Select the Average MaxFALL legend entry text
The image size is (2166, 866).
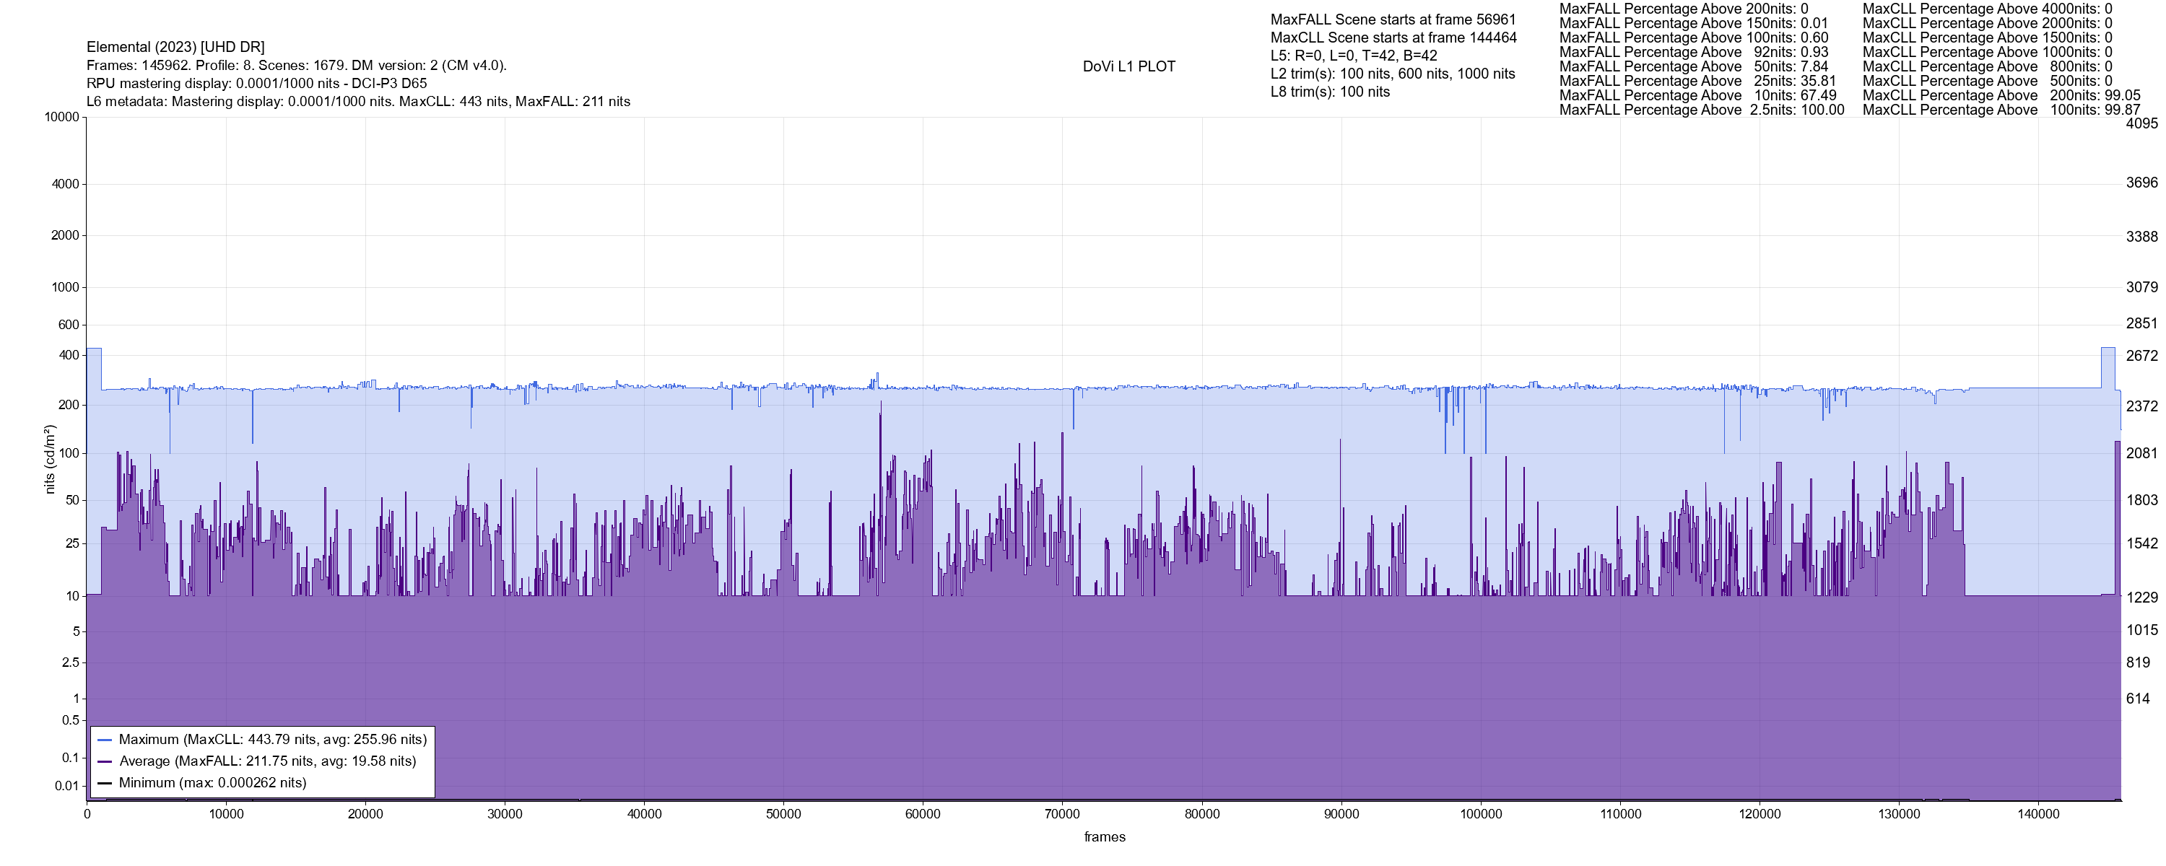267,762
